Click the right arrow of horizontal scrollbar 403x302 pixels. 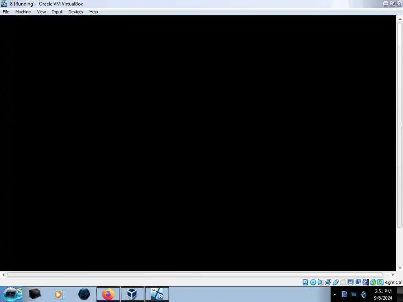[x=393, y=275]
